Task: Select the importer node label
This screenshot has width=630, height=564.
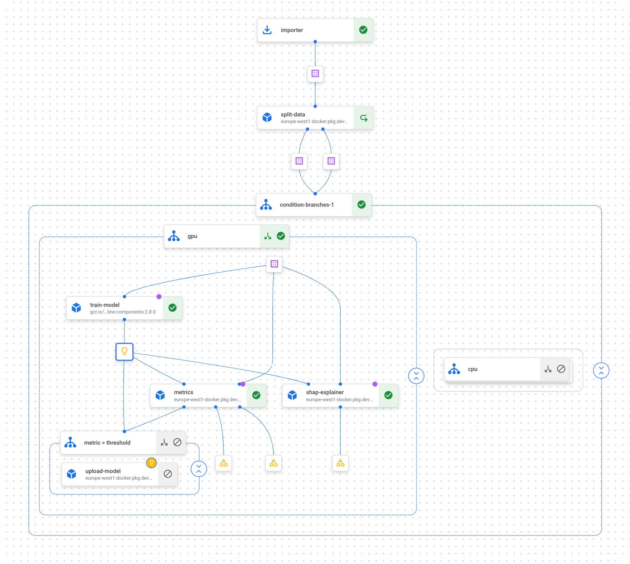Action: coord(292,30)
